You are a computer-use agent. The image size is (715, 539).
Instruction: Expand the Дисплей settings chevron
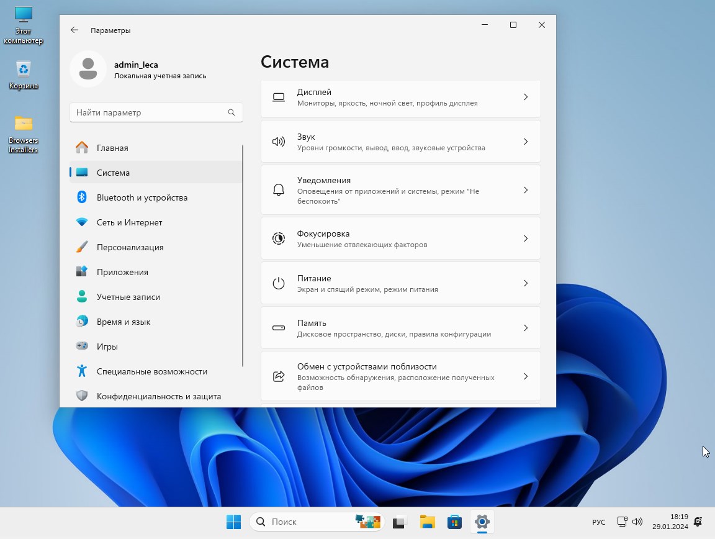pyautogui.click(x=526, y=97)
